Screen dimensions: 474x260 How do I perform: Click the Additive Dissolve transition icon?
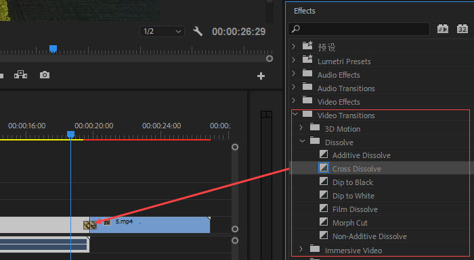(x=324, y=155)
